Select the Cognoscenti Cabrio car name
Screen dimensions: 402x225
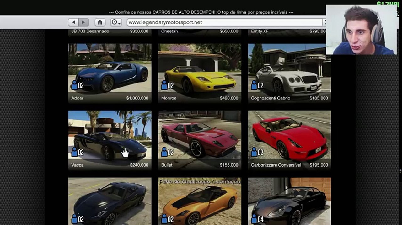coord(271,98)
